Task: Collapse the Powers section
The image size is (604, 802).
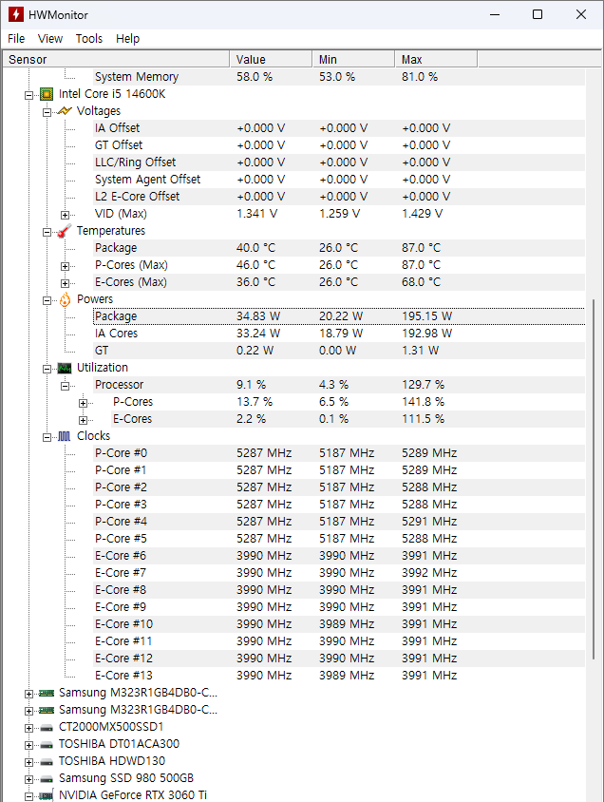Action: (x=47, y=300)
